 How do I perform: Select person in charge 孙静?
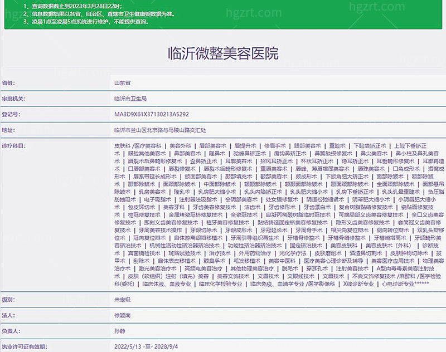(120, 331)
